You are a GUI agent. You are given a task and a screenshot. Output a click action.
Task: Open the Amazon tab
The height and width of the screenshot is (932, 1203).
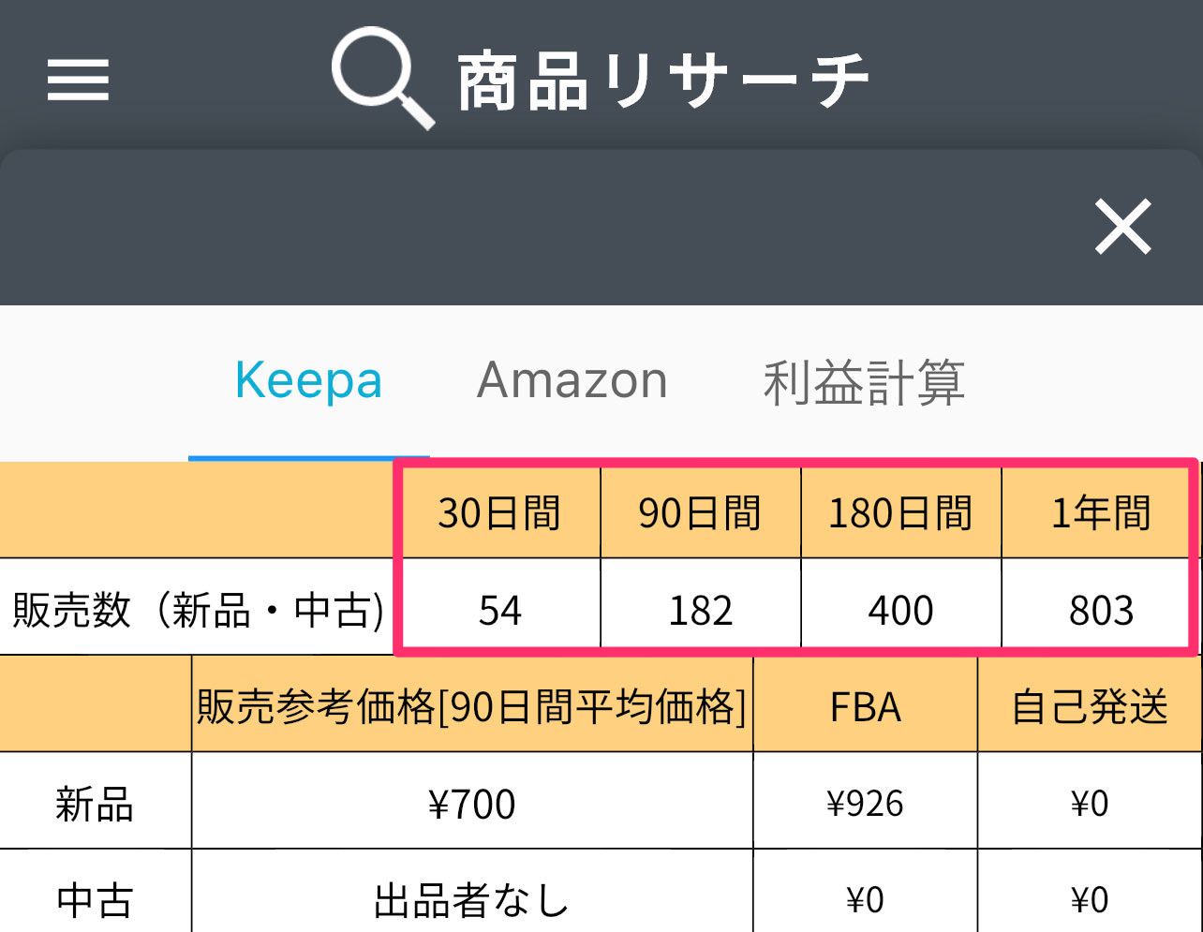coord(572,381)
